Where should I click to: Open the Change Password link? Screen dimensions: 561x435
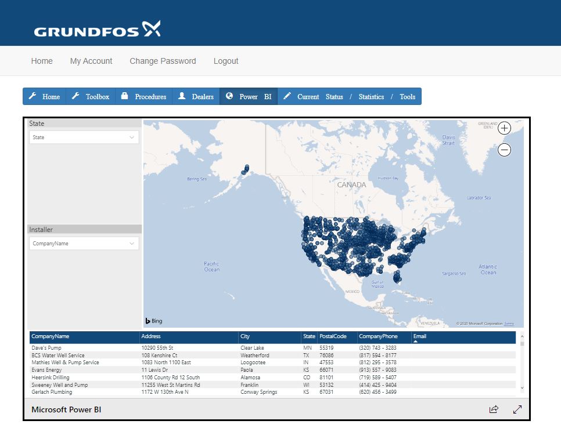[163, 61]
